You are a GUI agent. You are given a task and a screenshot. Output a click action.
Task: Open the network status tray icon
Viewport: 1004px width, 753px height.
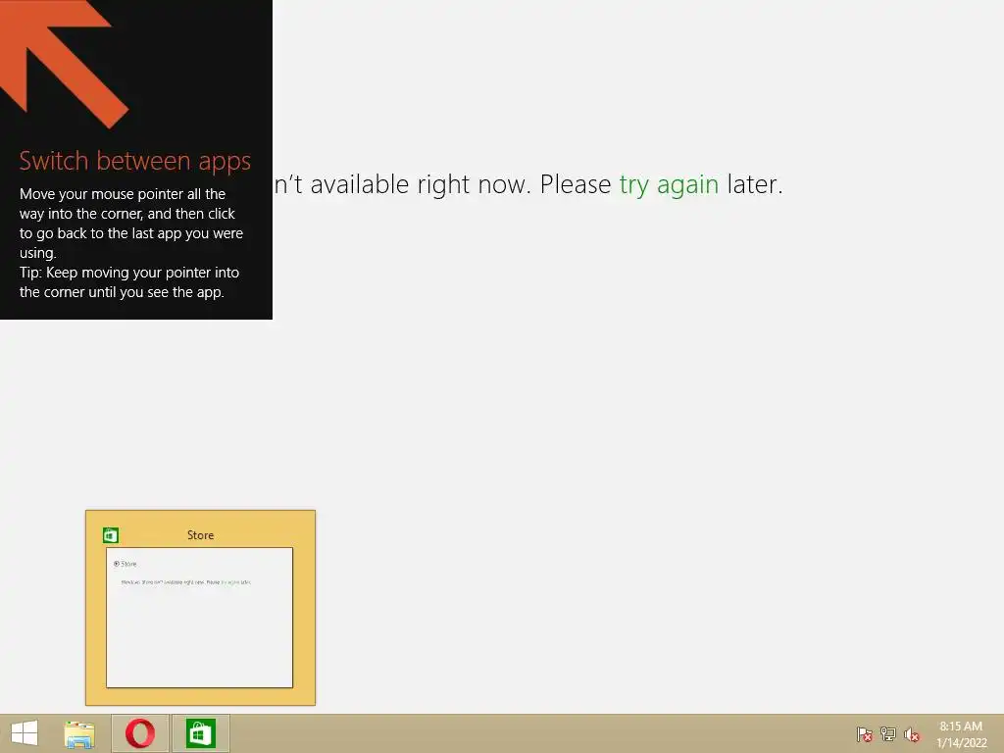888,734
